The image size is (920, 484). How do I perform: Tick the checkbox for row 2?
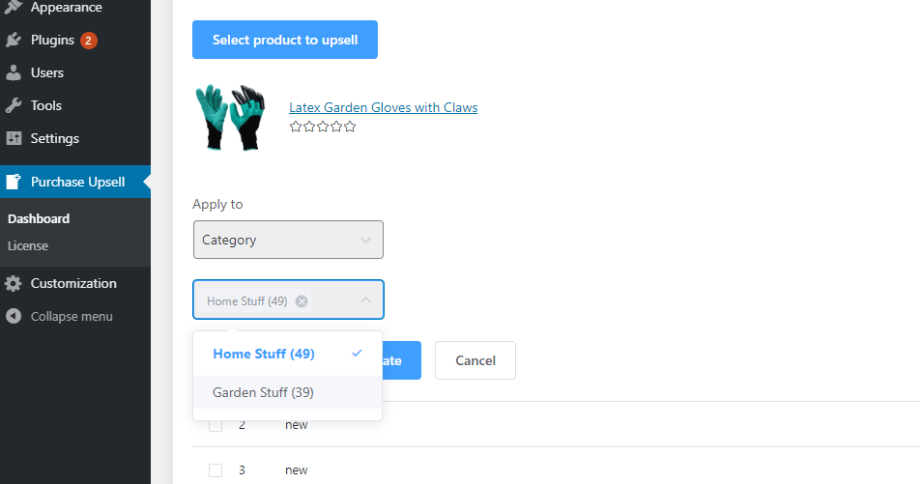(x=216, y=425)
